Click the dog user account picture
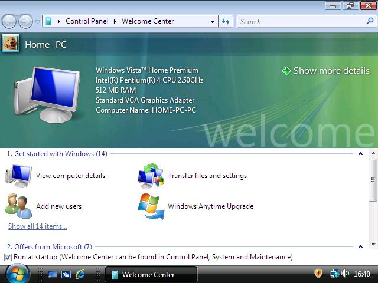The height and width of the screenshot is (283, 378). pyautogui.click(x=11, y=43)
